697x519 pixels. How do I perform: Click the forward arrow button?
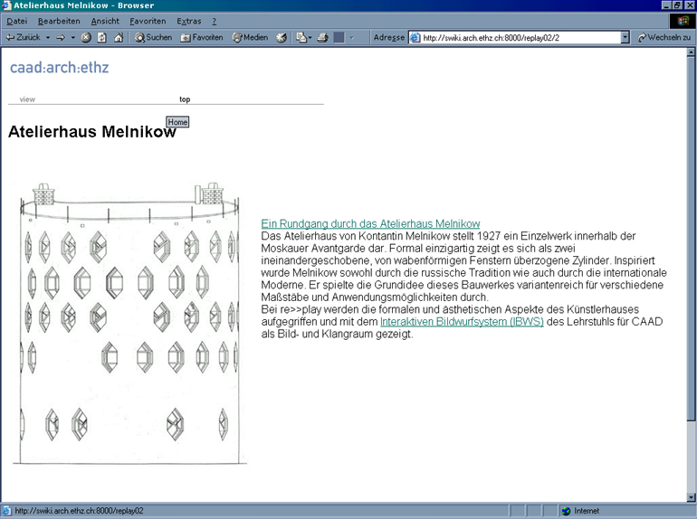coord(60,37)
